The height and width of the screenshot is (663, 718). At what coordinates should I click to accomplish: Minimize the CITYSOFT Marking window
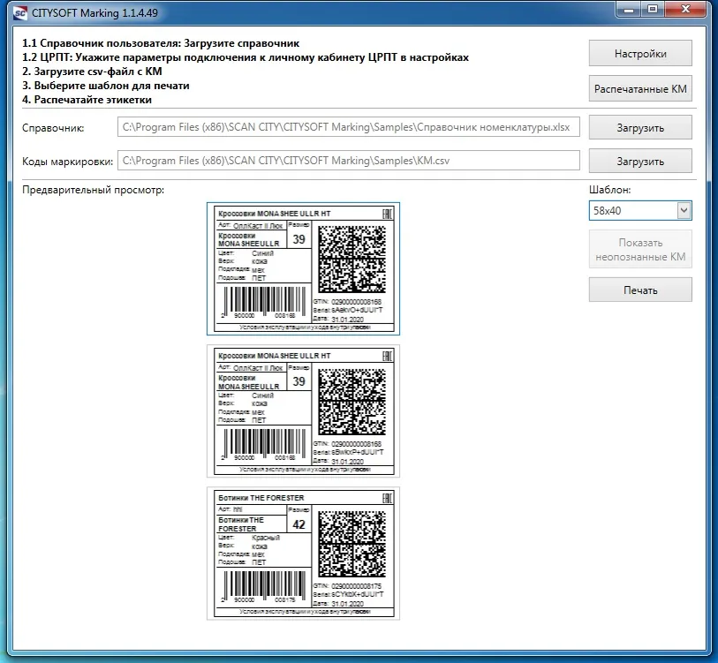click(x=629, y=10)
